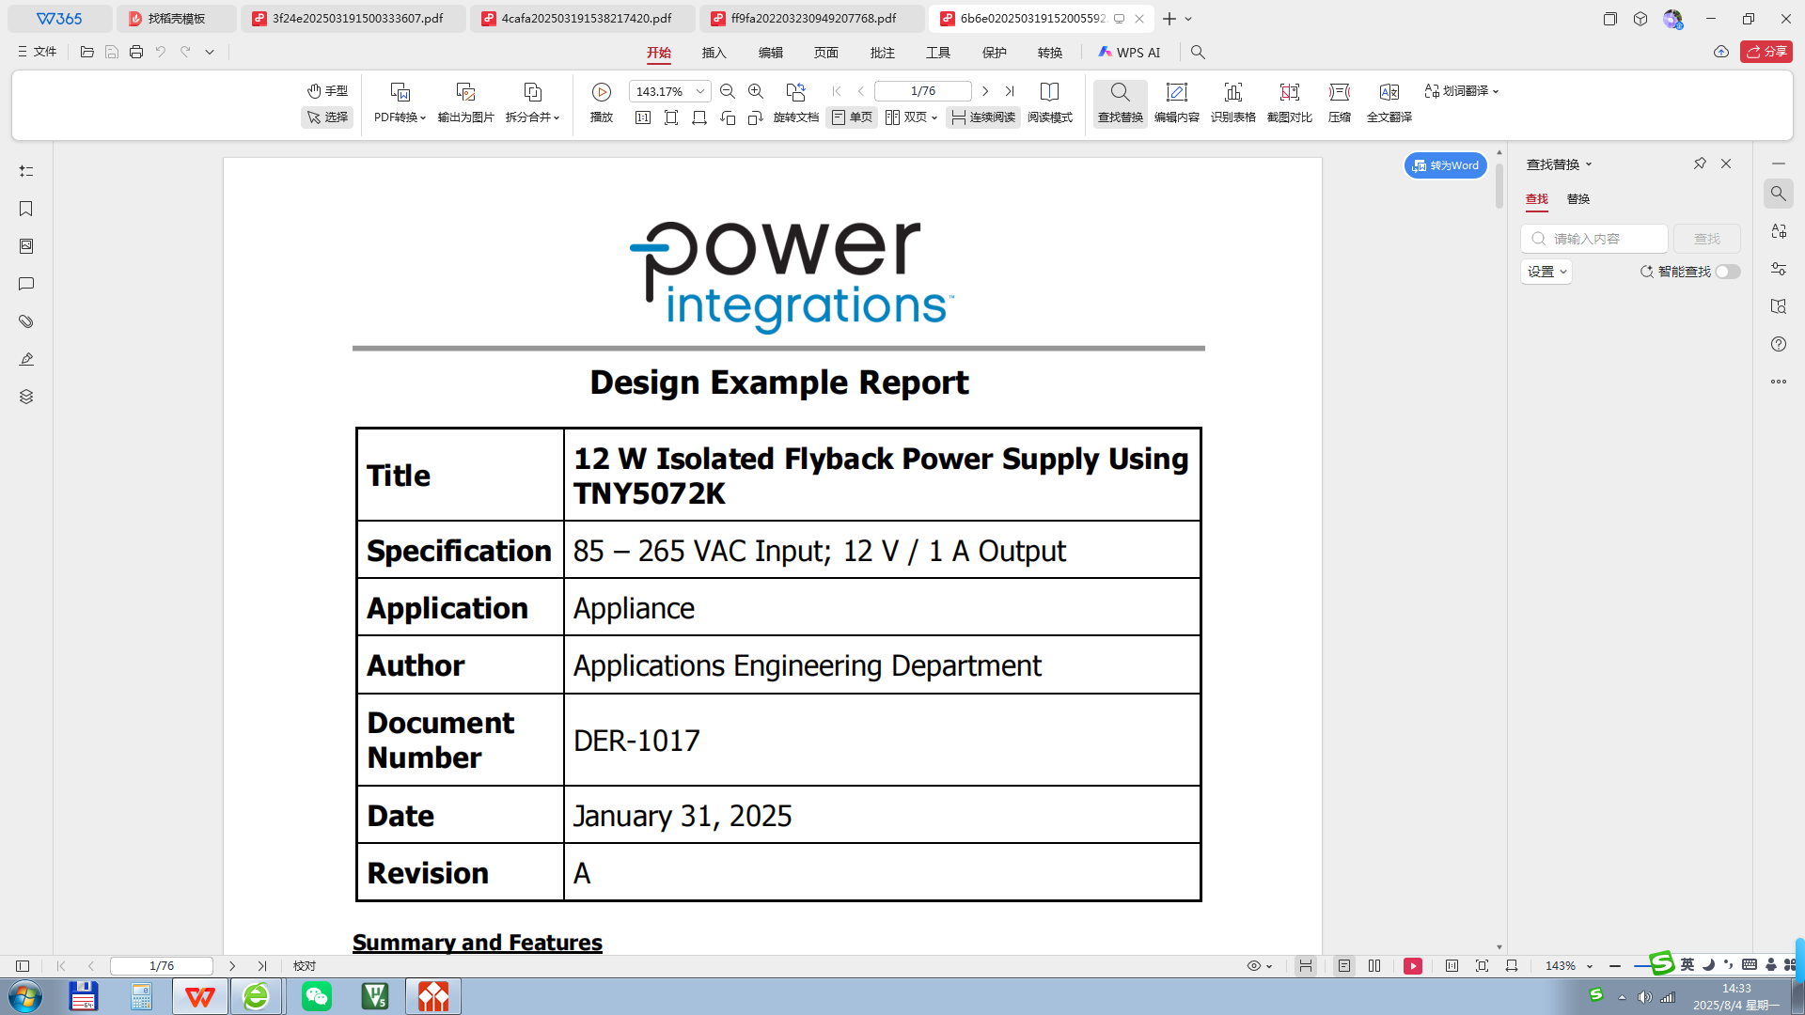The image size is (1805, 1015).
Task: Switch to the 插入 ribbon tab
Action: coord(714,53)
